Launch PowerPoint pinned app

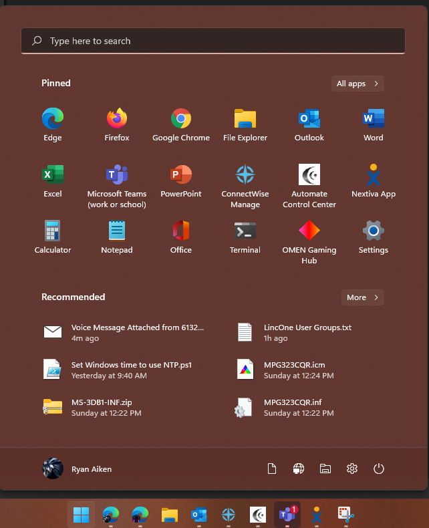coord(181,181)
